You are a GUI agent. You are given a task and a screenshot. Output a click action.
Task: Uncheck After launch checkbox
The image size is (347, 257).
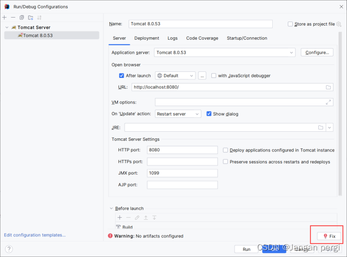pyautogui.click(x=122, y=76)
